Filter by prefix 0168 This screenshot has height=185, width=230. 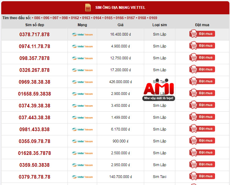[142, 18]
